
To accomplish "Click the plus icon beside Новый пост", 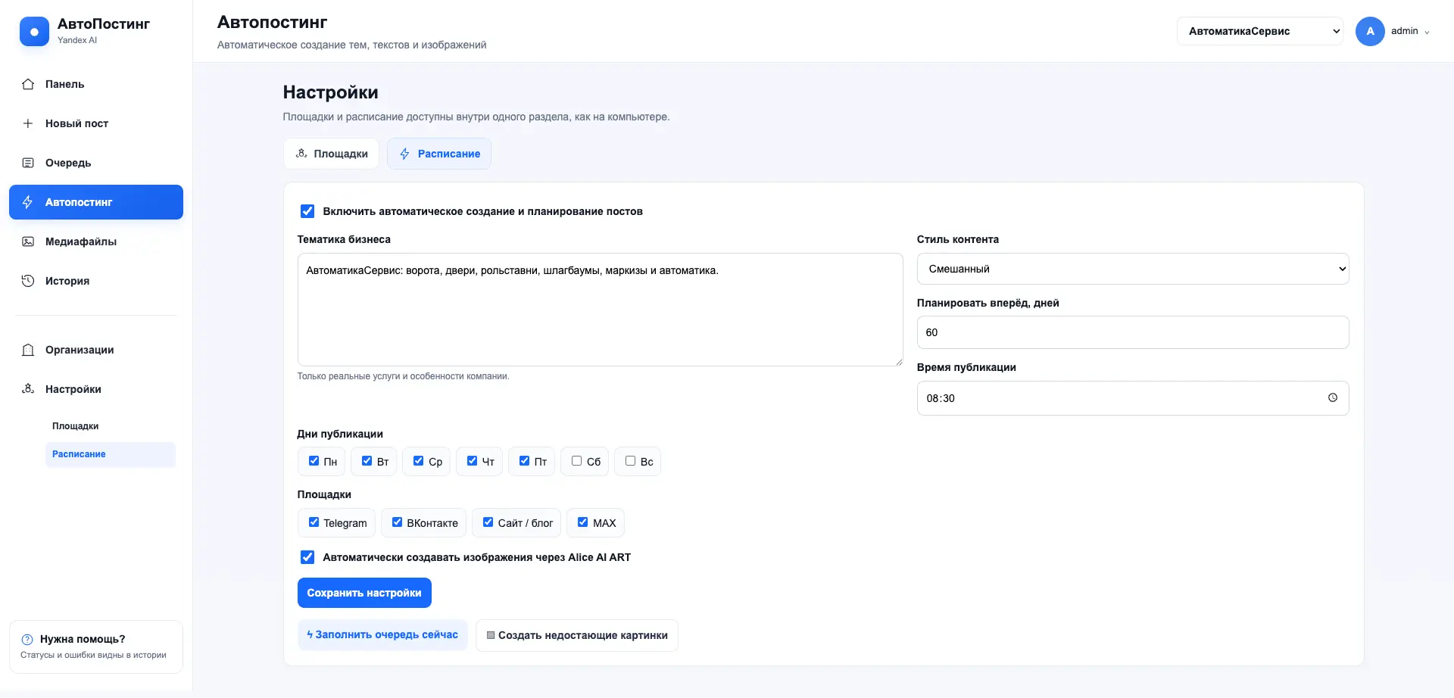I will (x=28, y=123).
